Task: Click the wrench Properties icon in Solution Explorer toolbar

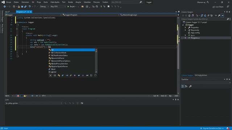Action: click(219, 16)
